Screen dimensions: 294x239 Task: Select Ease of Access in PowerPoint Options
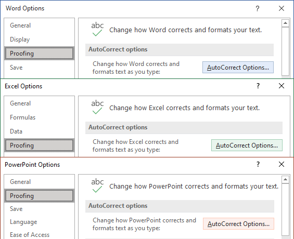click(39, 234)
